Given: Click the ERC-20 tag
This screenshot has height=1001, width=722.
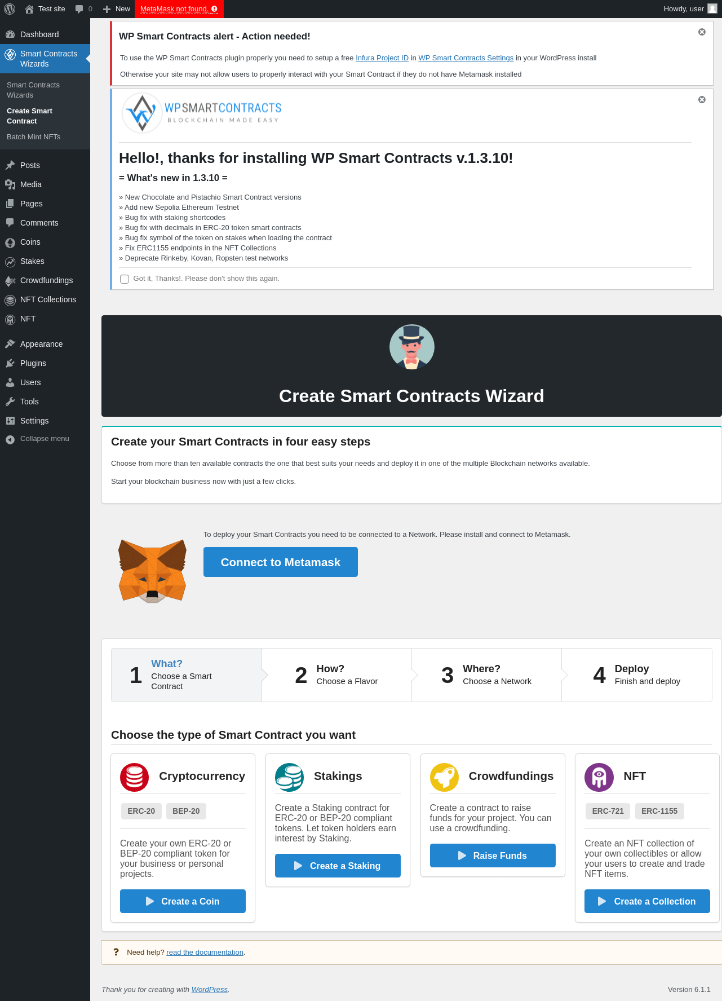Looking at the screenshot, I should (x=141, y=811).
